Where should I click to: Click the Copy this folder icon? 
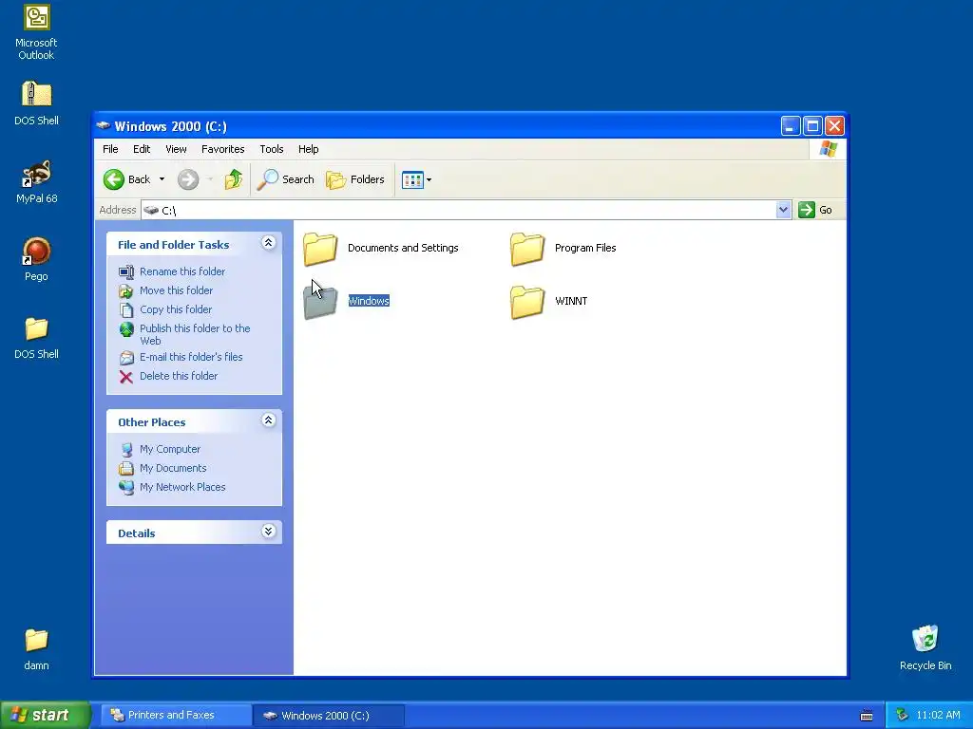[x=126, y=310]
